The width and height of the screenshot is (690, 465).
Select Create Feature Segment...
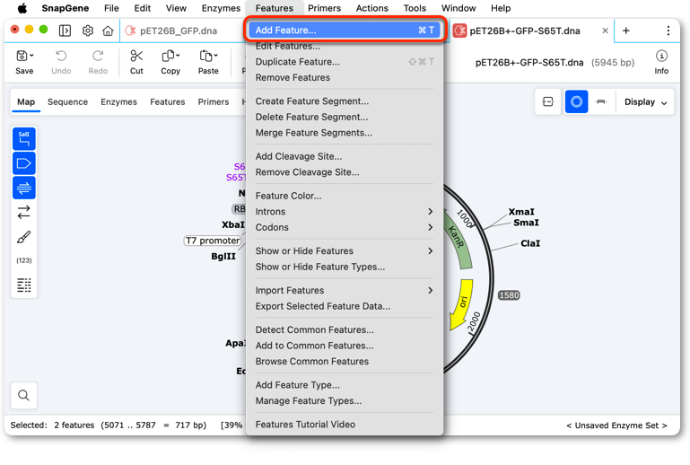[x=345, y=101]
